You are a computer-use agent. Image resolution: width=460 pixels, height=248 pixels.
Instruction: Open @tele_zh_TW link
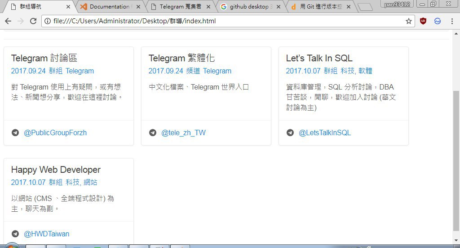[183, 133]
